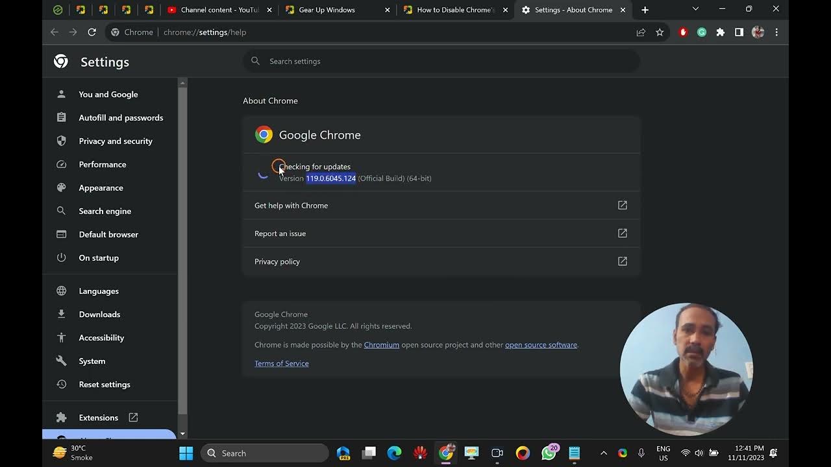Click the taskbar microphone icon
Viewport: 831px width, 467px height.
tap(641, 453)
